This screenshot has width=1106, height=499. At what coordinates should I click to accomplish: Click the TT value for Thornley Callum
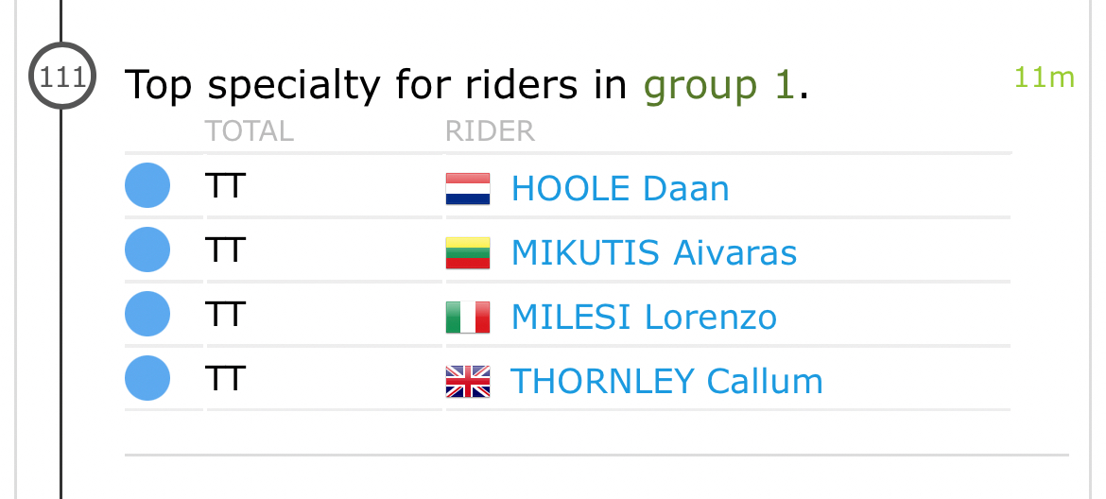click(225, 379)
